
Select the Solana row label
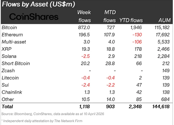tap(9, 56)
